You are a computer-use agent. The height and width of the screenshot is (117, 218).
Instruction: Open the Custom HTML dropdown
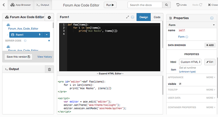click(190, 62)
